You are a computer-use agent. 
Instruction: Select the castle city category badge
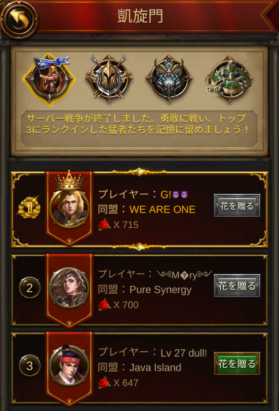coord(229,78)
